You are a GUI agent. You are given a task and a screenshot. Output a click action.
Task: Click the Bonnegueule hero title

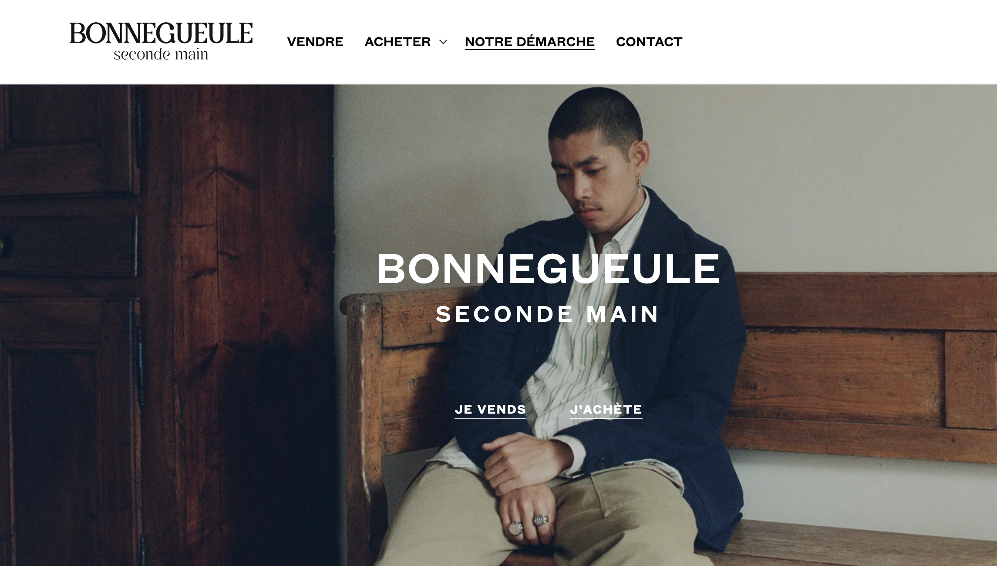point(548,269)
